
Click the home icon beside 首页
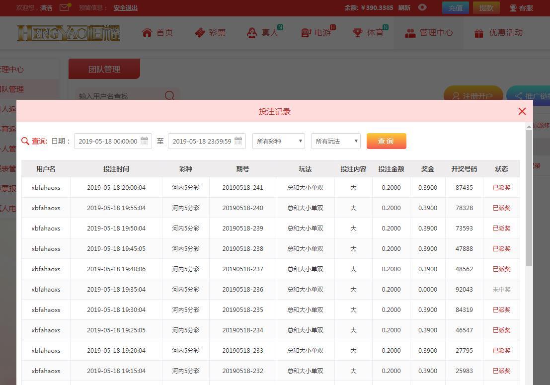click(147, 33)
